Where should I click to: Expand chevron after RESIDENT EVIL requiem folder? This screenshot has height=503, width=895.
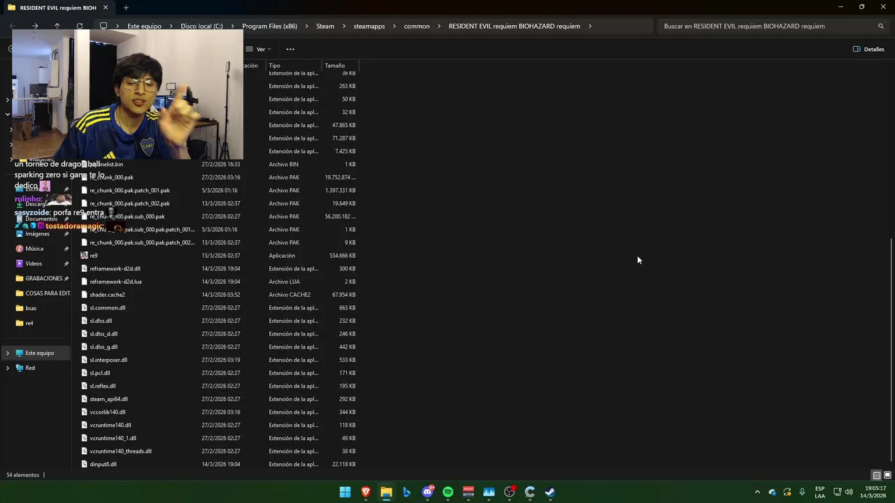[590, 26]
